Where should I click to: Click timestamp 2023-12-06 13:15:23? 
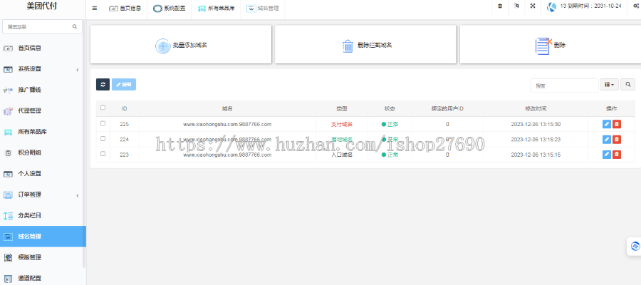[x=536, y=140]
